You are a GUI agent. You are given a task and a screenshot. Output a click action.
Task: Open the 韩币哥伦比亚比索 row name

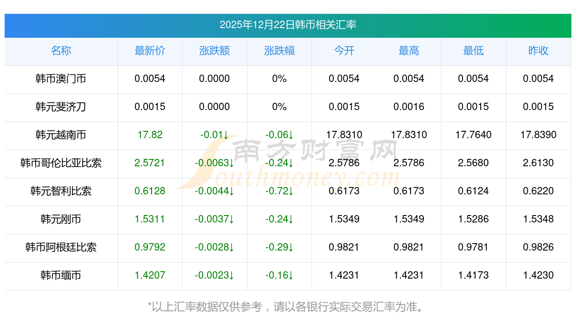coord(61,163)
